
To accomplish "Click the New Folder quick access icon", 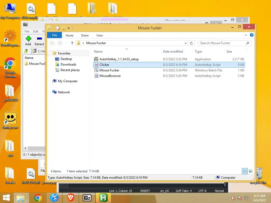I will coord(64,28).
